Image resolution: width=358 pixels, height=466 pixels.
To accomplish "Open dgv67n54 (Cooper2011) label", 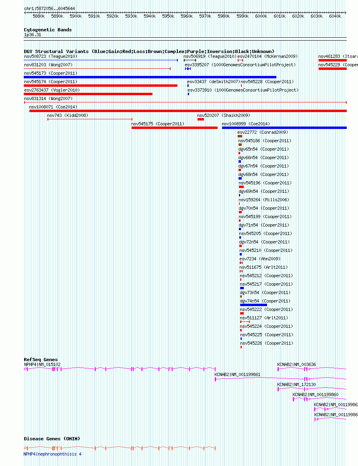I will (263, 166).
